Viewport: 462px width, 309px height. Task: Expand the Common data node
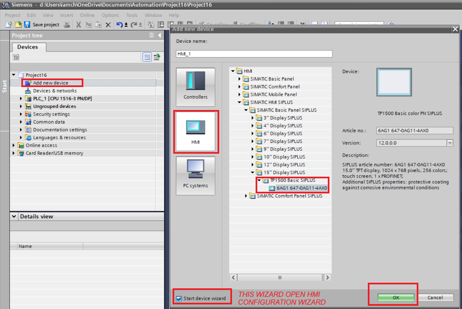21,122
